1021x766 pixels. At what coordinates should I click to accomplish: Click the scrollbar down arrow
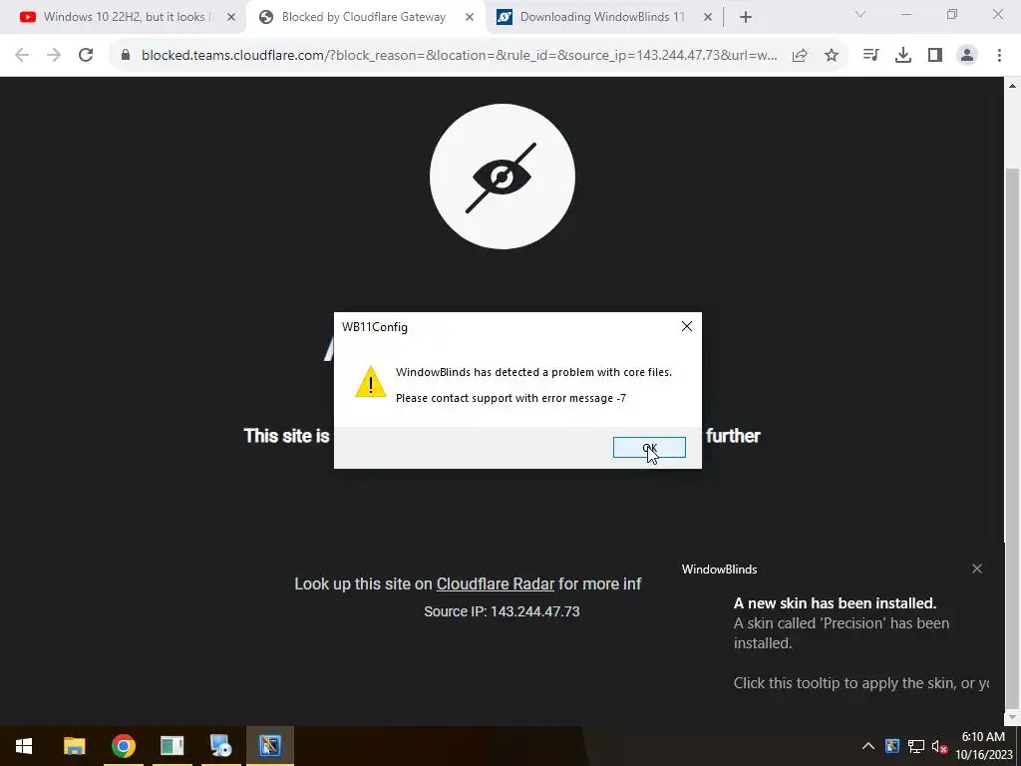pos(1013,717)
